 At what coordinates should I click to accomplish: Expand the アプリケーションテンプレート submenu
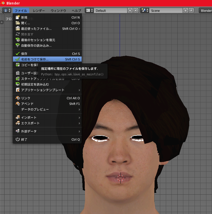[x=47, y=90]
